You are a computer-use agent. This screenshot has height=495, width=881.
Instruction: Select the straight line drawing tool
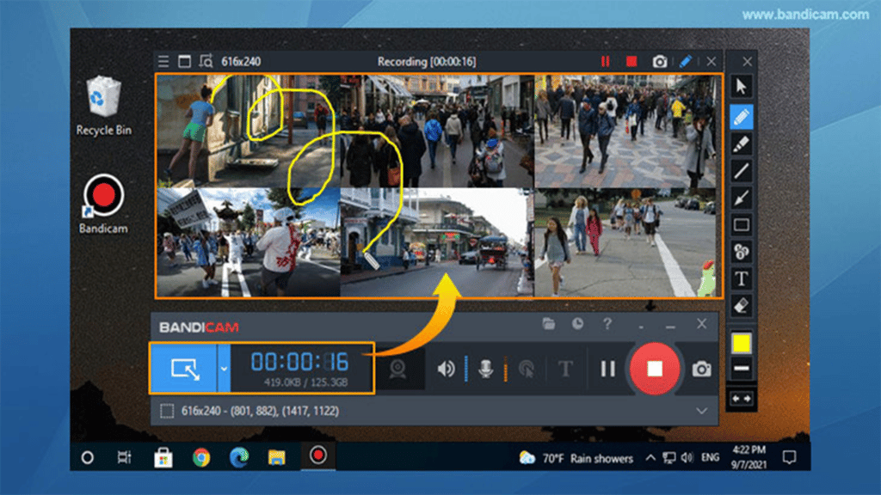pos(741,172)
